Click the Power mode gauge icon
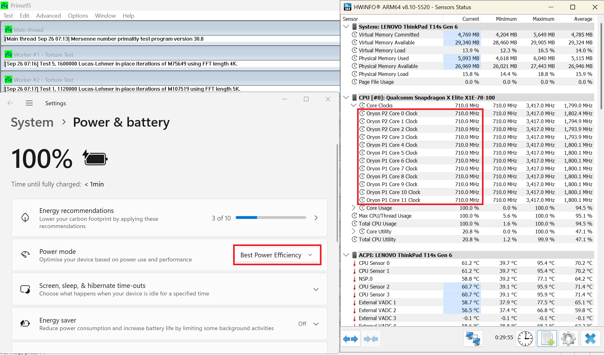The height and width of the screenshot is (355, 604). [25, 255]
